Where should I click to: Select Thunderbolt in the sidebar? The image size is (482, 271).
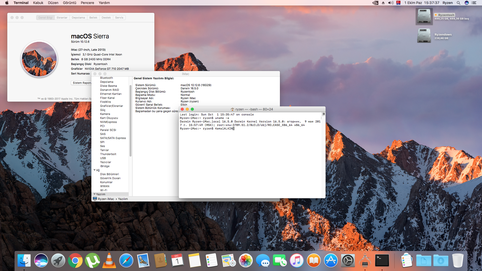click(x=108, y=154)
